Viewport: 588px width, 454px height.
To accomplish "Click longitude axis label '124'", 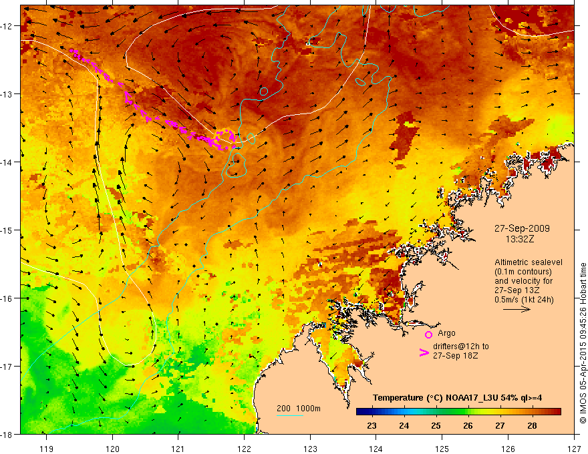I will (376, 449).
